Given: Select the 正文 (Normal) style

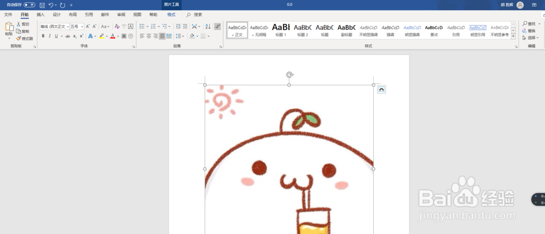Looking at the screenshot, I should pyautogui.click(x=238, y=30).
